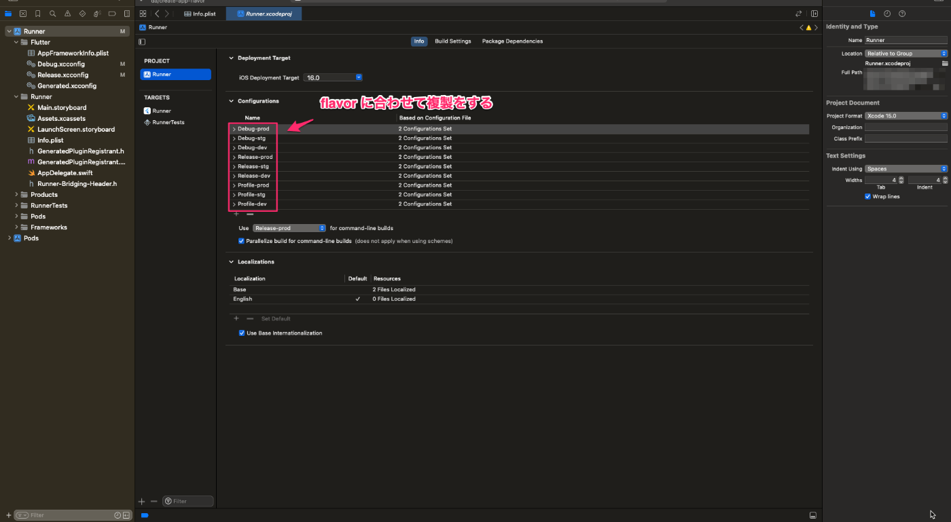Open the Test navigator diamond icon
Viewport: 951px width, 522px height.
[x=82, y=14]
